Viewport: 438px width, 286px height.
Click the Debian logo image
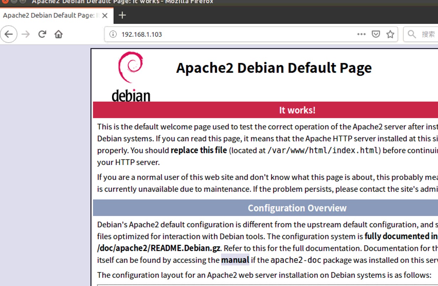(131, 76)
